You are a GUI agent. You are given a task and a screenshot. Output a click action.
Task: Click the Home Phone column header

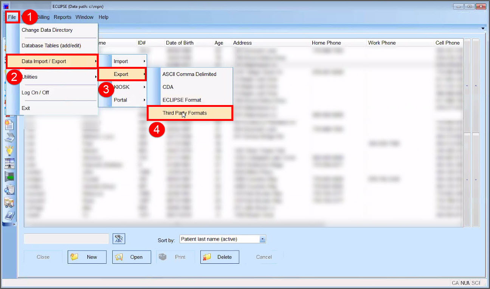(x=326, y=43)
